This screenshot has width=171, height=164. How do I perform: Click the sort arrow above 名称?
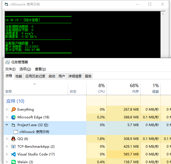coord(34,84)
